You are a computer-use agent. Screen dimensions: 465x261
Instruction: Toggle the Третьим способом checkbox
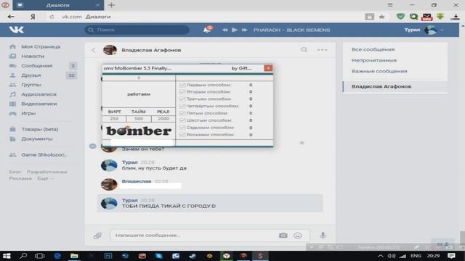click(182, 99)
